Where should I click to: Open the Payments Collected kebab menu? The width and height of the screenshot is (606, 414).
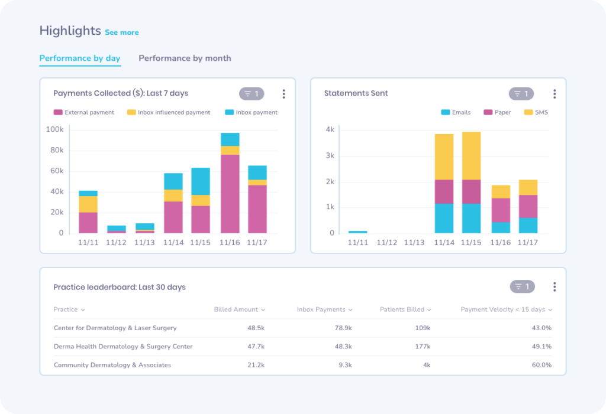(x=283, y=93)
